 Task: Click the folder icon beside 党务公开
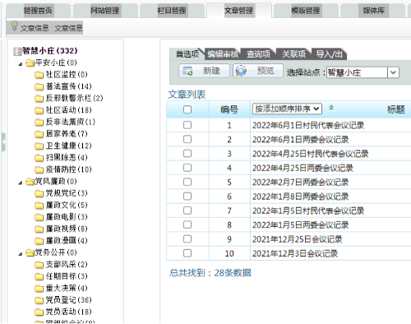pyautogui.click(x=30, y=252)
